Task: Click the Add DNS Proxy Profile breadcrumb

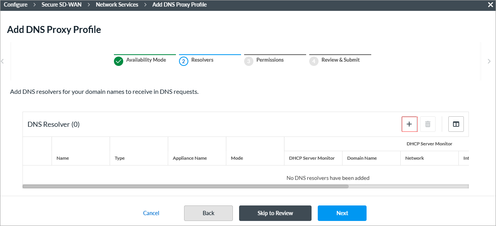Action: 179,5
